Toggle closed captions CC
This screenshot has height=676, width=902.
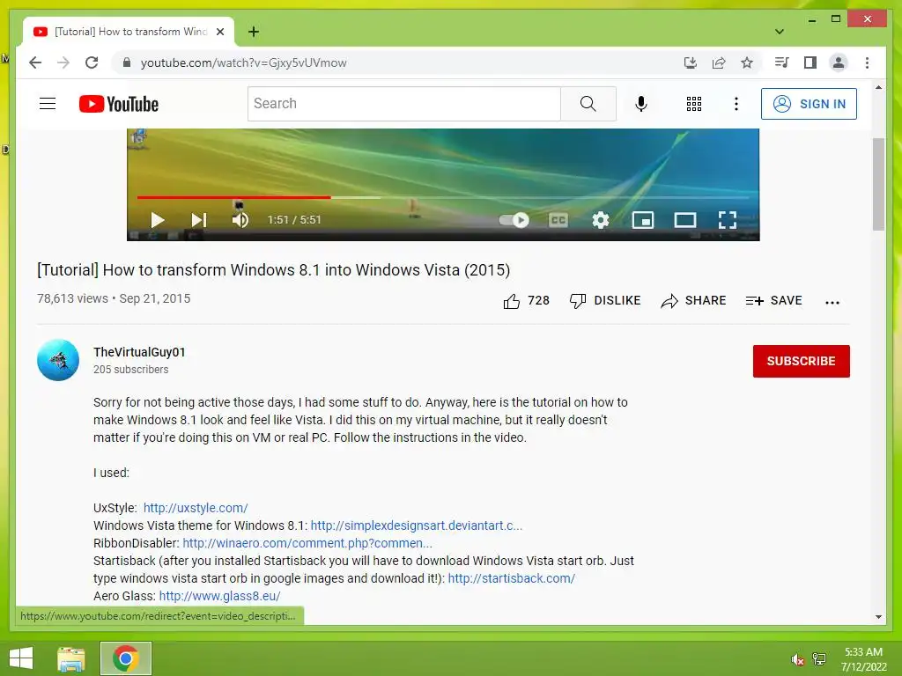click(x=558, y=219)
